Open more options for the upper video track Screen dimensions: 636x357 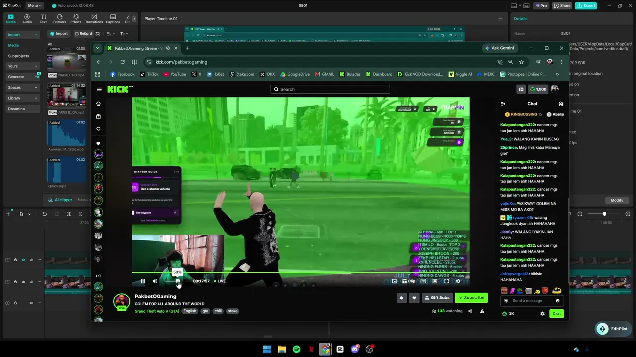pos(39,260)
